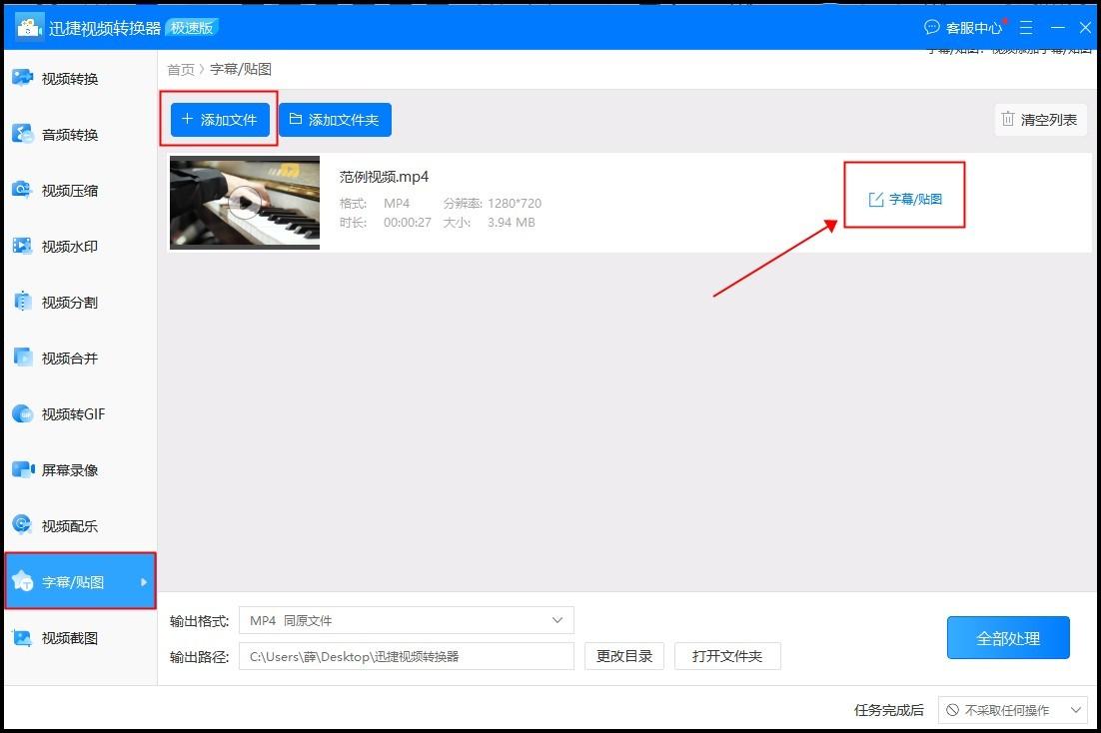Minimize the 迅捷视频转换器 window

pyautogui.click(x=1057, y=27)
